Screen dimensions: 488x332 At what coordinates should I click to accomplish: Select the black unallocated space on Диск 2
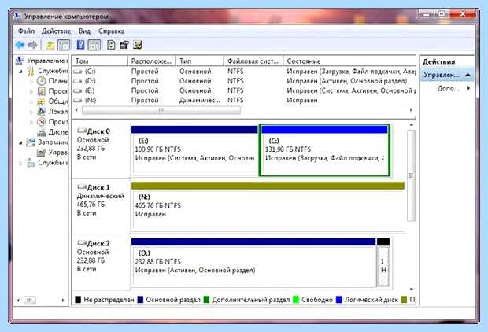[383, 263]
